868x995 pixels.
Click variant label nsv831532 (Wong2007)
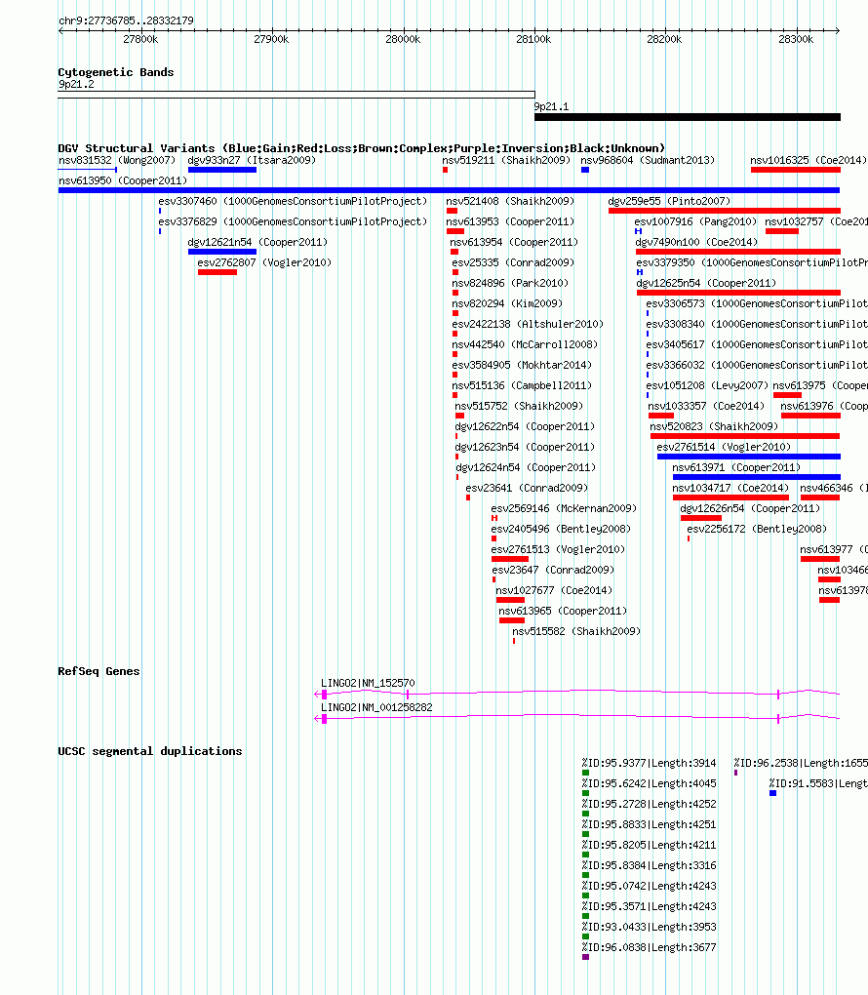pos(117,161)
